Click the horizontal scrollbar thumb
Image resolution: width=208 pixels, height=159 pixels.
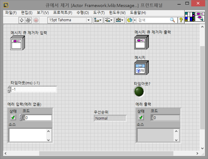106,154
